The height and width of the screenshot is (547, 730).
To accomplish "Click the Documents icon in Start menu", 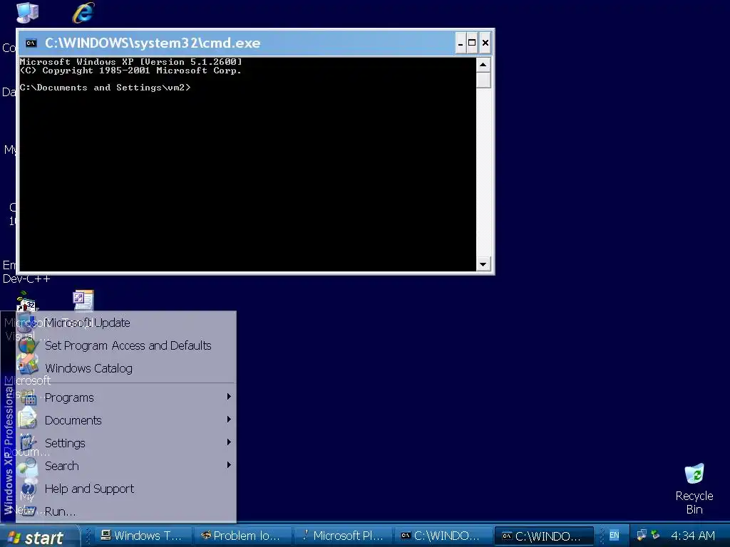I will [x=27, y=418].
